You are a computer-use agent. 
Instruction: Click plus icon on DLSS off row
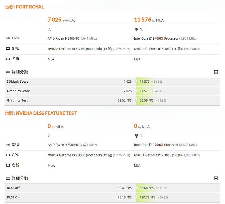pyautogui.click(x=136, y=187)
